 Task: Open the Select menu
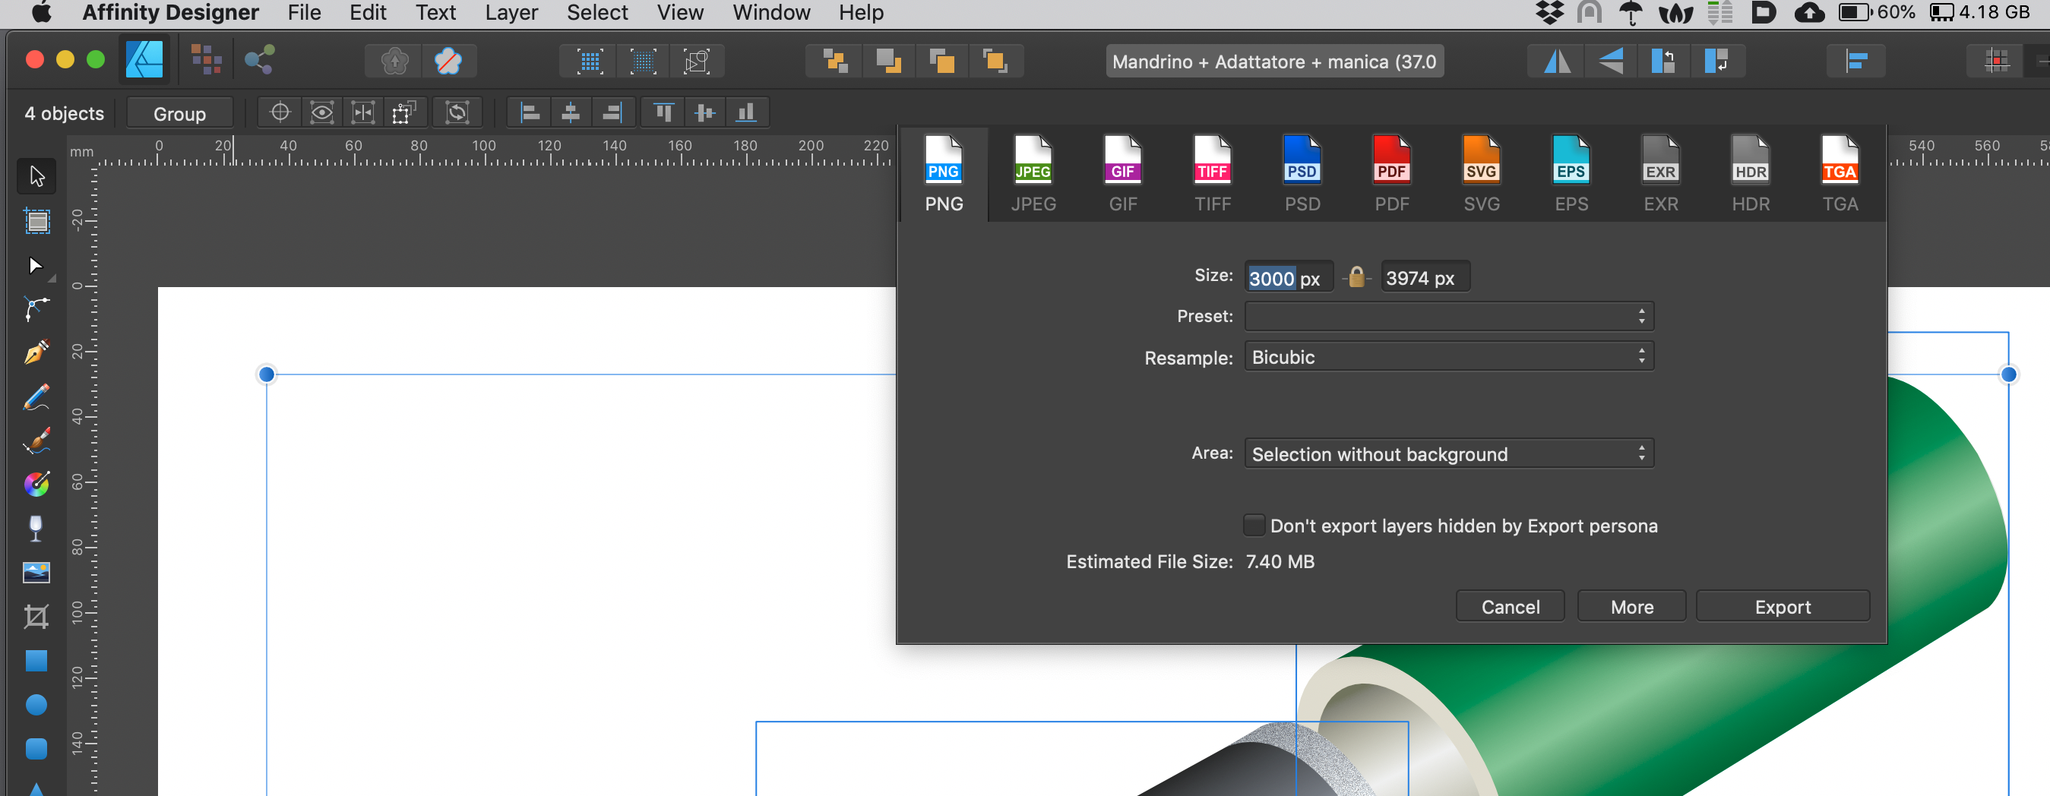point(597,13)
